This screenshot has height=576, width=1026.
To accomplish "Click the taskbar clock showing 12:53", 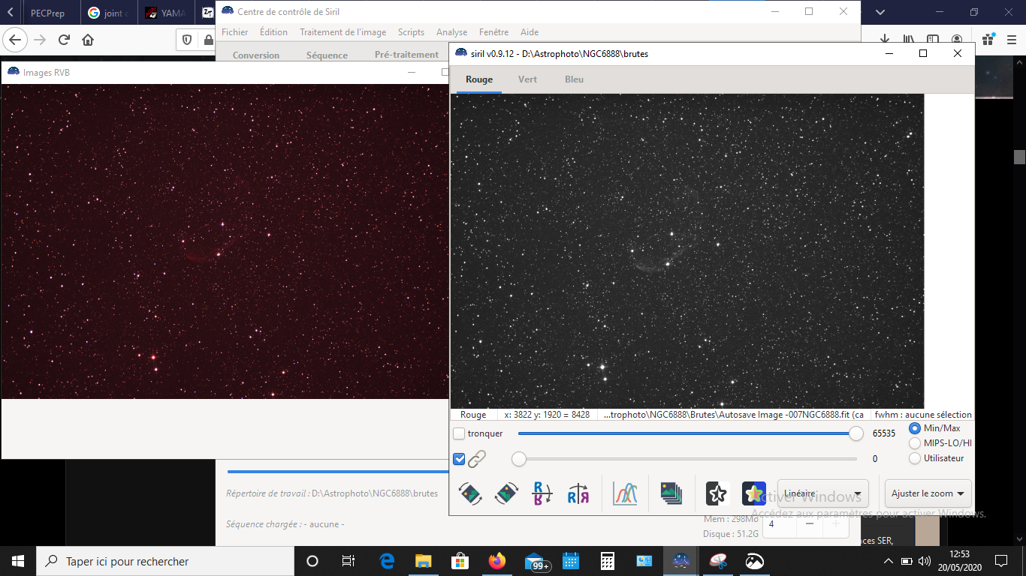I will (x=959, y=561).
